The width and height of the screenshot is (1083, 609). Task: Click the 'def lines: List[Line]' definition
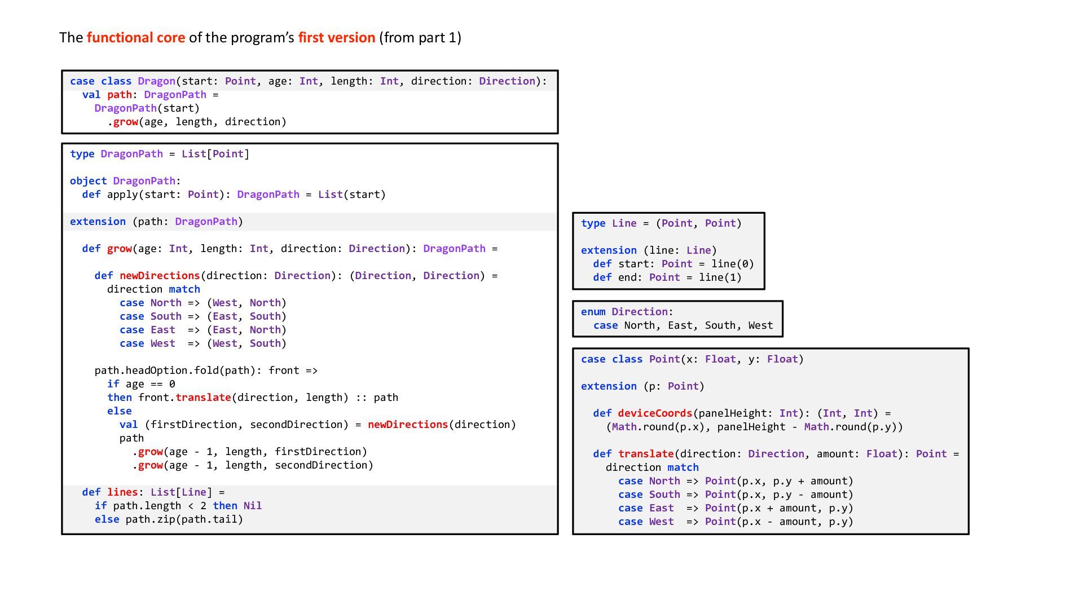point(153,492)
